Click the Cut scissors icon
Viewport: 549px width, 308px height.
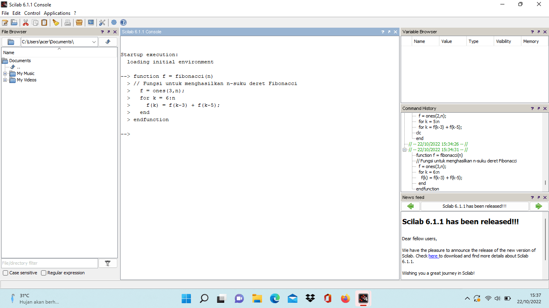point(26,22)
